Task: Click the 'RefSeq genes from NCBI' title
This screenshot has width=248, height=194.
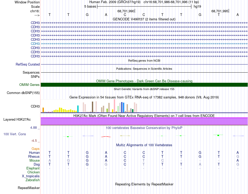Action: tap(144, 61)
